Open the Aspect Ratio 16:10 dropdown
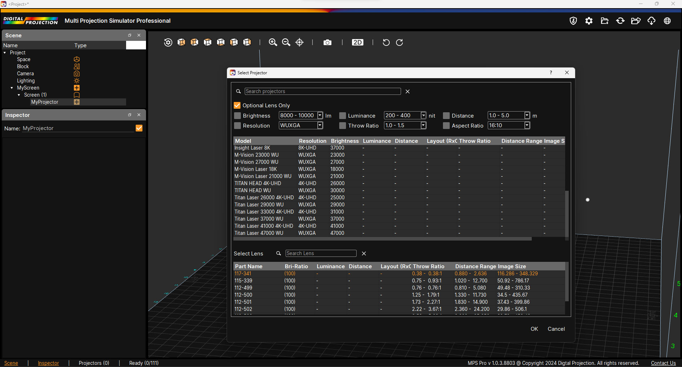 pyautogui.click(x=509, y=125)
